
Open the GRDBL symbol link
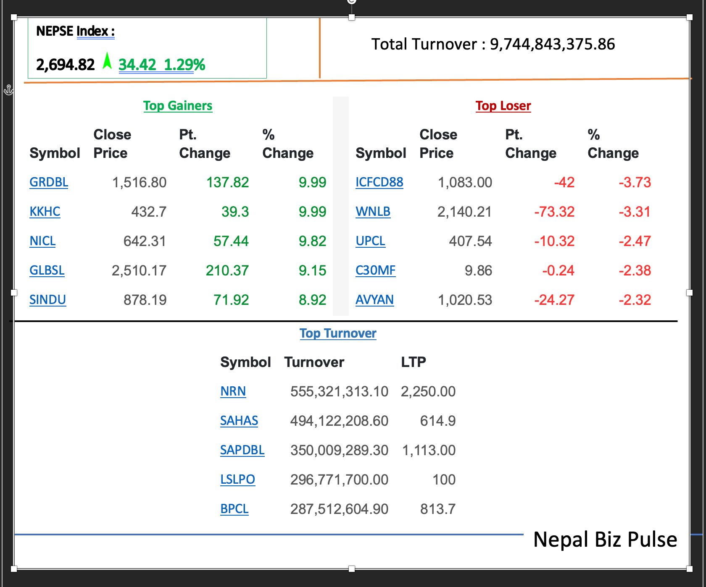coord(49,182)
